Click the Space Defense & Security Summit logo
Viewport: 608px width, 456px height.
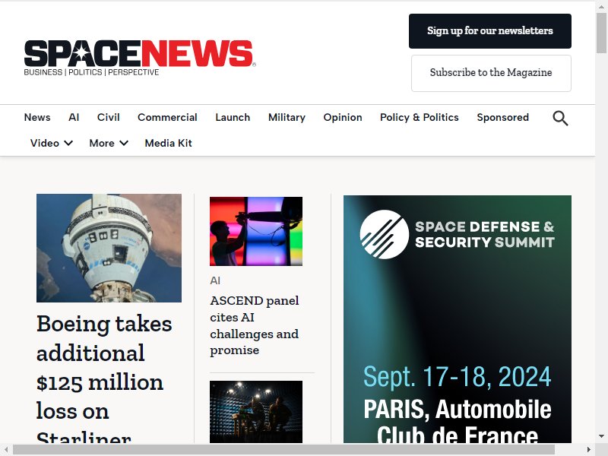click(x=458, y=234)
